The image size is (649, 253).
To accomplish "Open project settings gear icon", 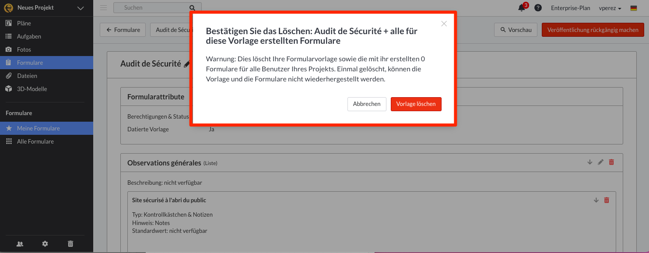I will tap(45, 244).
